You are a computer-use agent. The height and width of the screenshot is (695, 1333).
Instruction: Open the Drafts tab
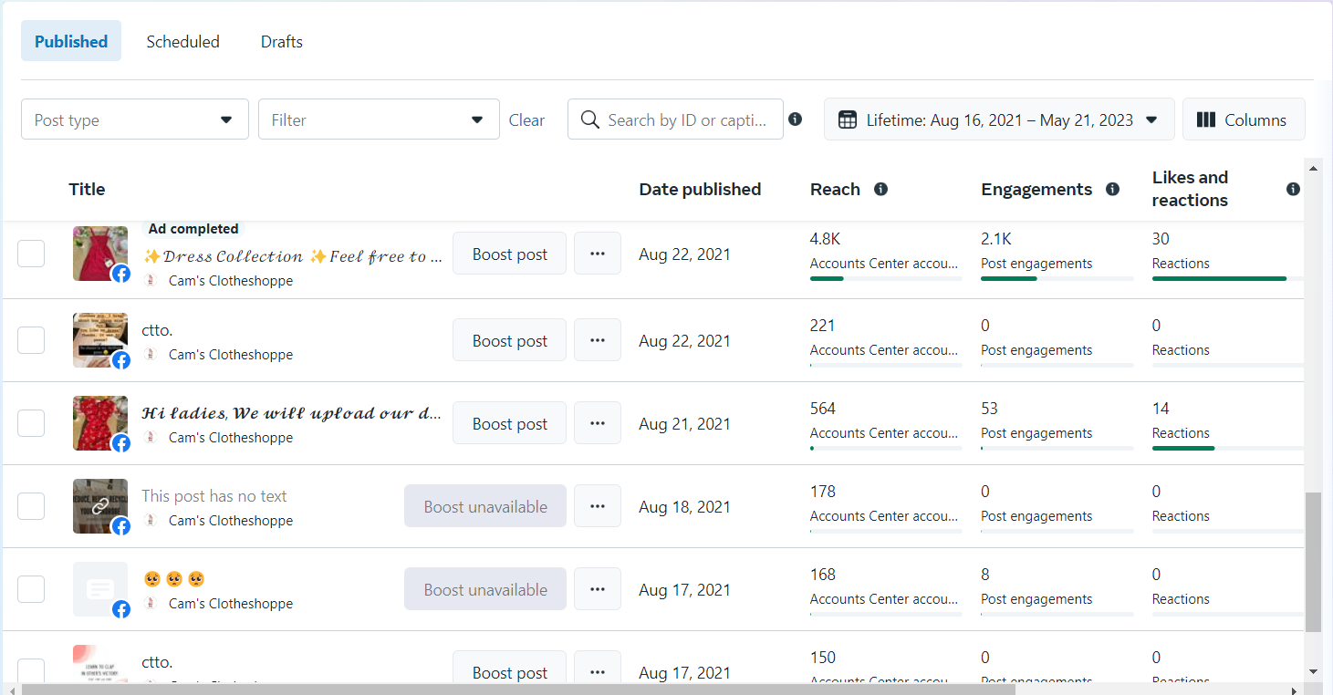(281, 41)
